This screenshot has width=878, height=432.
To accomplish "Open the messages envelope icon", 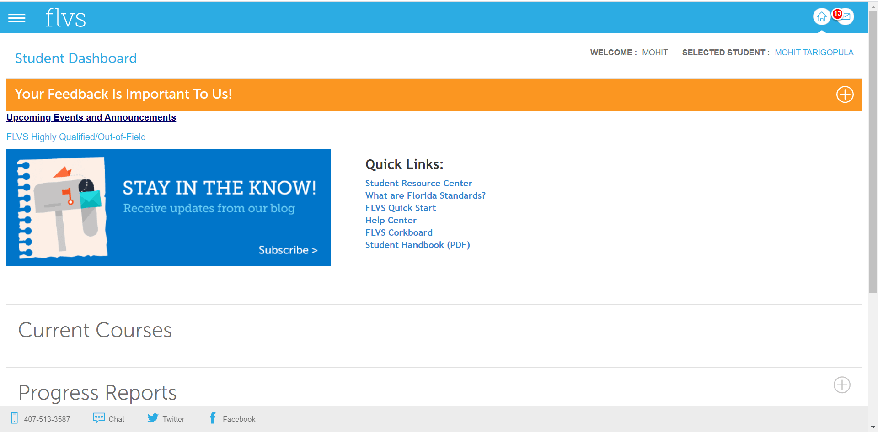I will pos(846,17).
